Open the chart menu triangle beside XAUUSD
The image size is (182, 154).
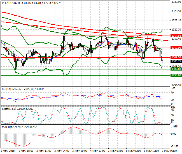(3, 3)
